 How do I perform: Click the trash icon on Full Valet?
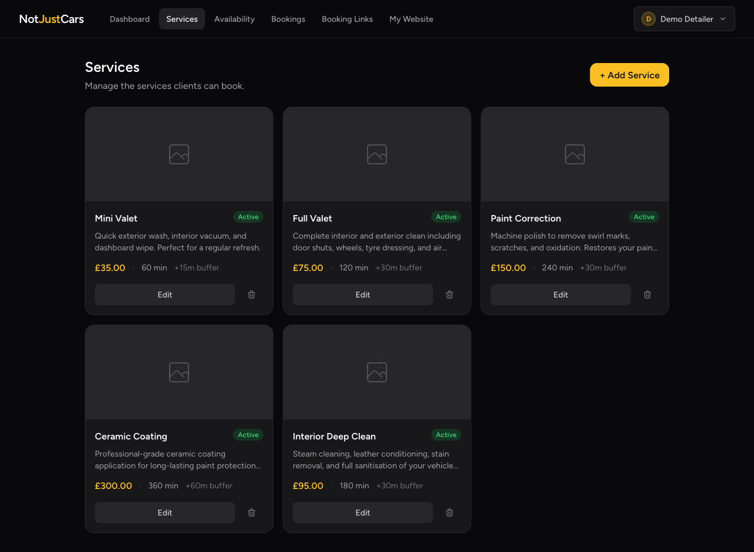(449, 294)
